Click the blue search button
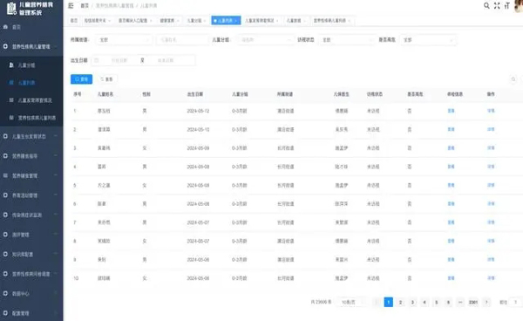The height and width of the screenshot is (321, 523). click(81, 79)
